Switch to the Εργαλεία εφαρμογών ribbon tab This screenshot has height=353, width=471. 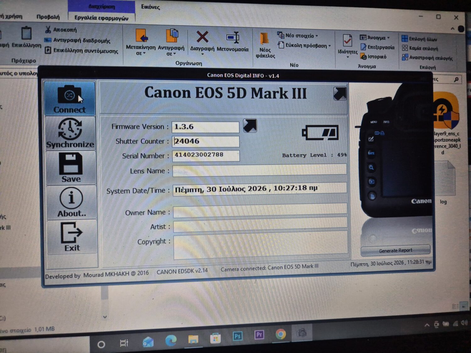[x=101, y=18]
